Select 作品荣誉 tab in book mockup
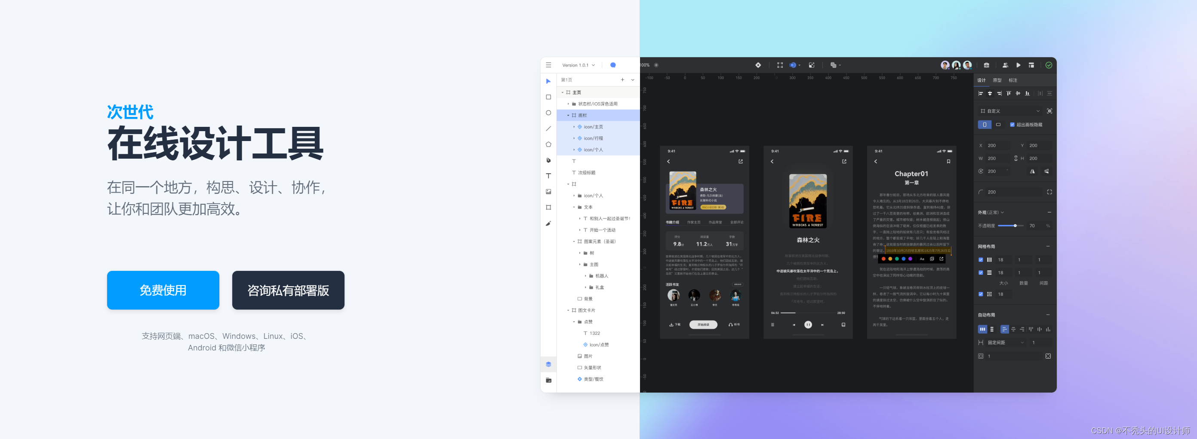This screenshot has width=1197, height=439. coord(715,223)
